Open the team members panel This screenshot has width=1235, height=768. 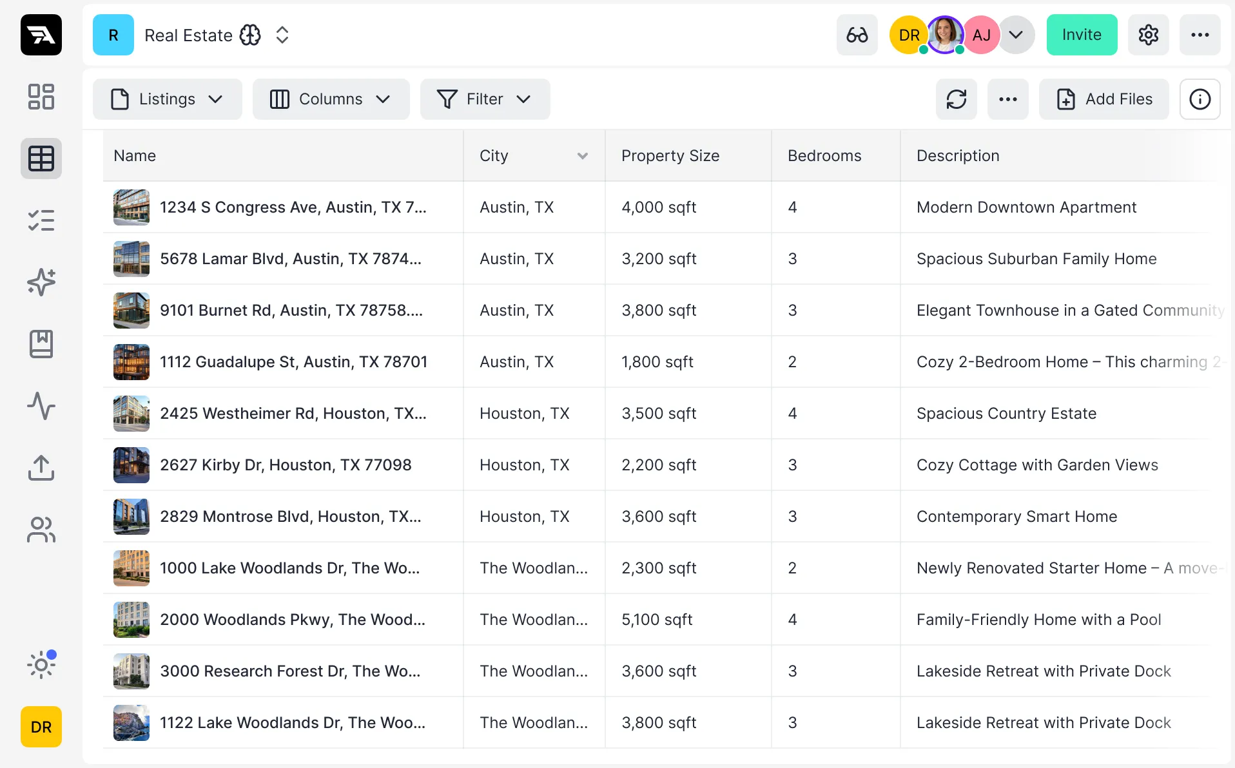coord(41,530)
